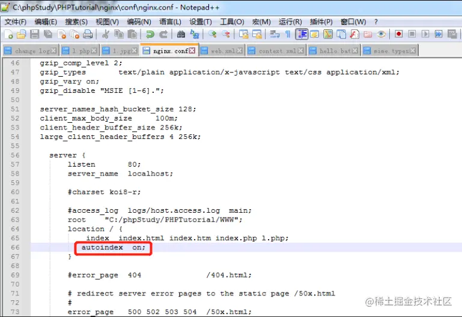The image size is (462, 317).
Task: Open the 工具(O) menu
Action: pos(232,22)
